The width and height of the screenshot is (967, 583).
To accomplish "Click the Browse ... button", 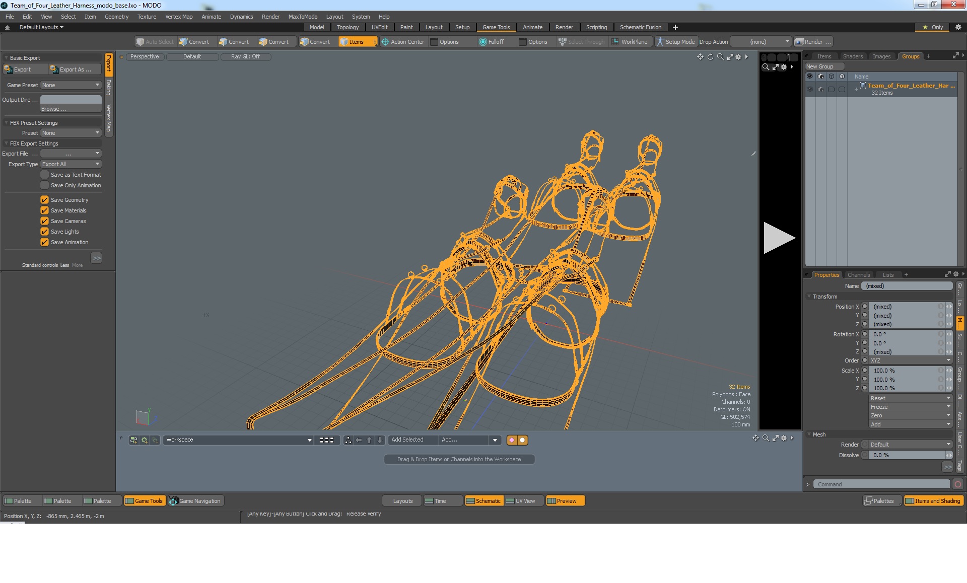I will click(x=71, y=109).
